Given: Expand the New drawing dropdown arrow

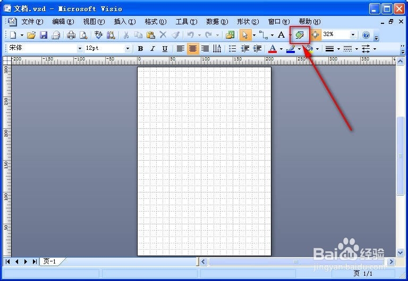Looking at the screenshot, I should (22, 35).
